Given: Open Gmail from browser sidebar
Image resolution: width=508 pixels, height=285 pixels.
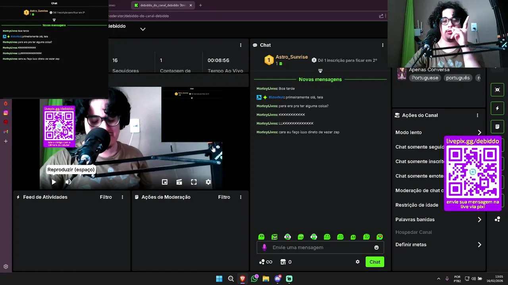Looking at the screenshot, I should (6, 131).
